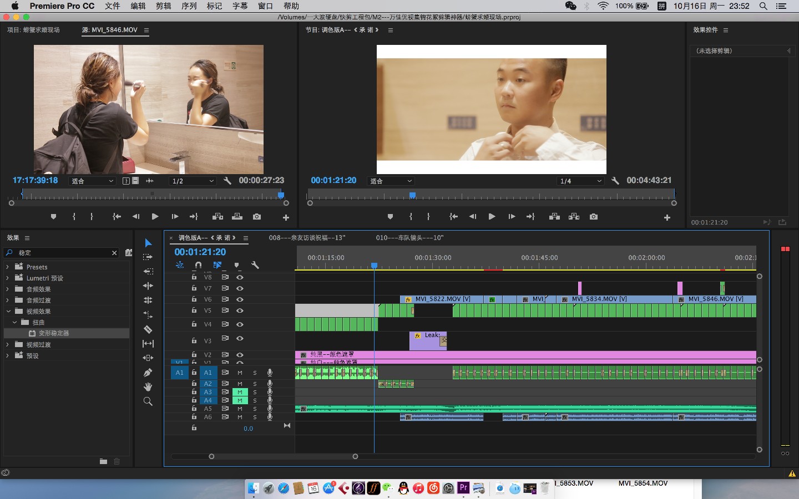
Task: Open Program monitor wrench settings
Action: [615, 181]
